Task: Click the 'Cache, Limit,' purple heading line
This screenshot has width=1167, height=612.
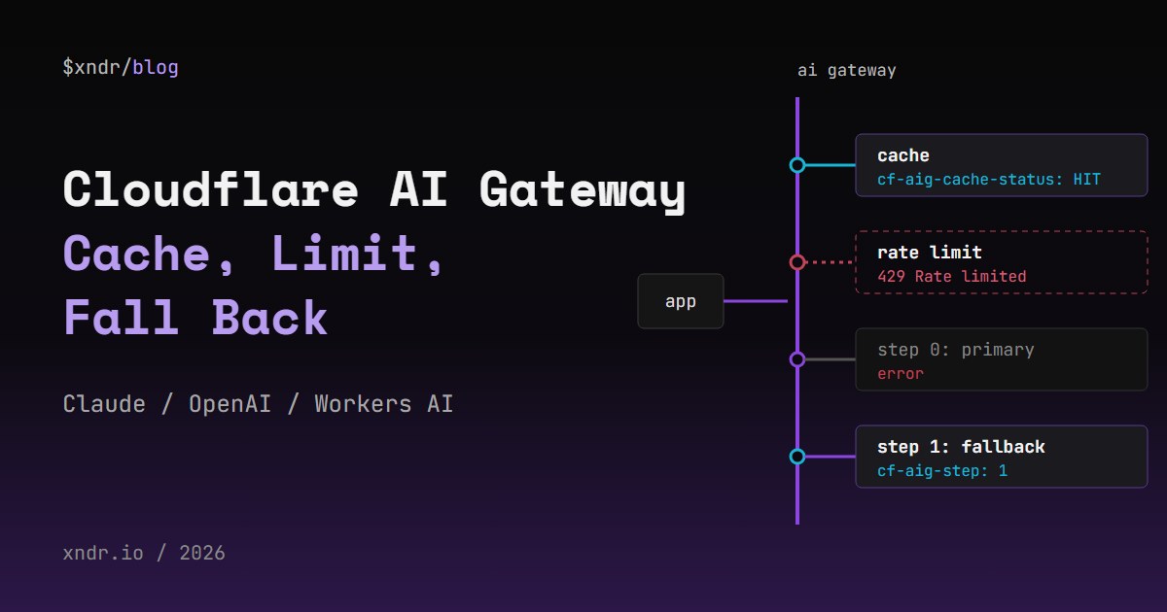Action: 255,254
